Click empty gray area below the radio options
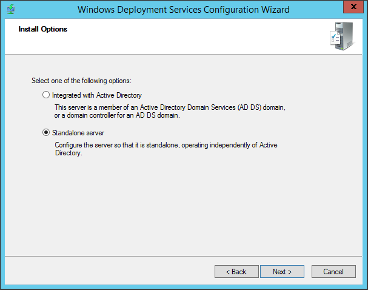The width and height of the screenshot is (368, 290). (182, 206)
